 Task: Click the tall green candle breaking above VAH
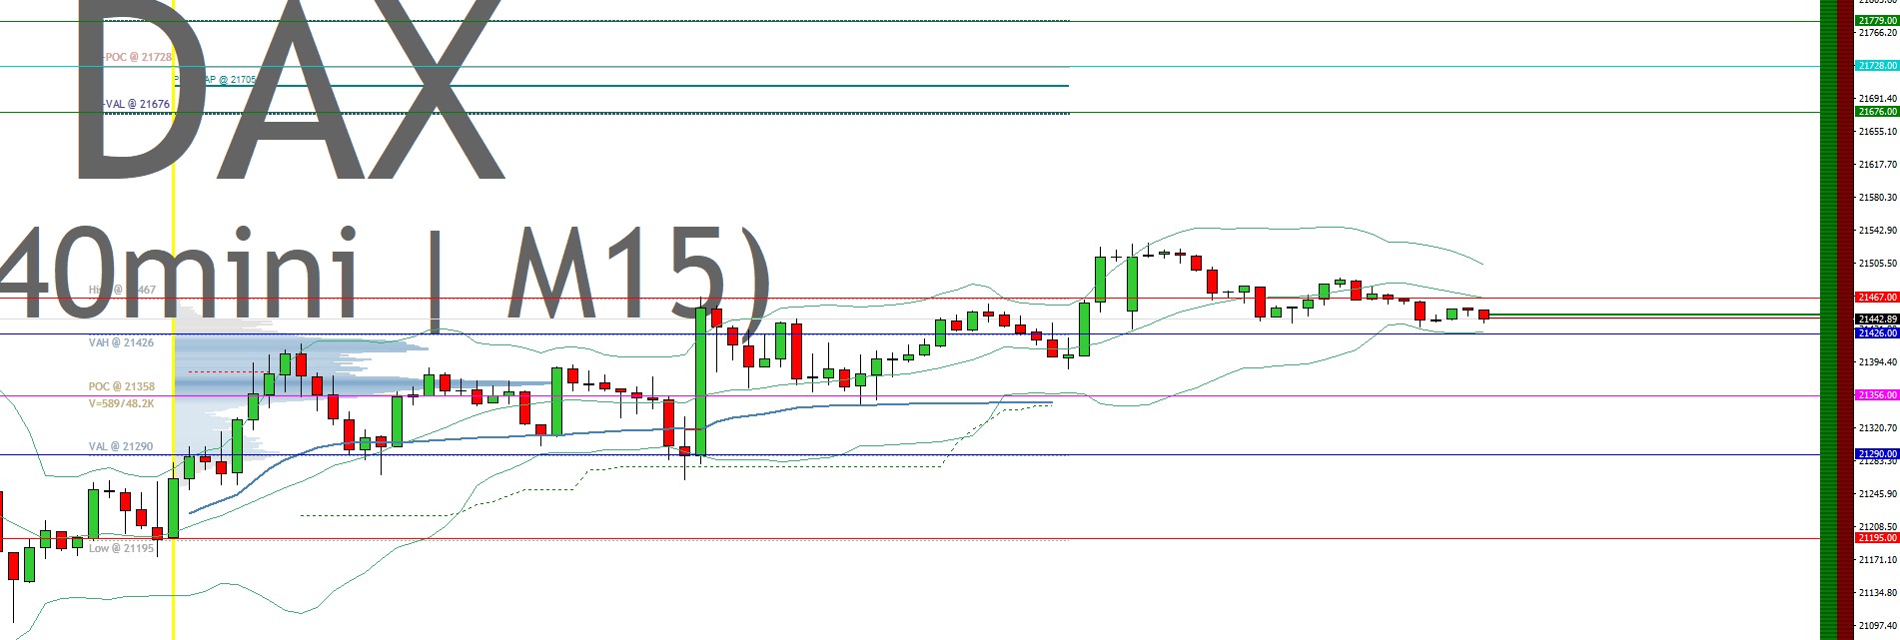(701, 381)
